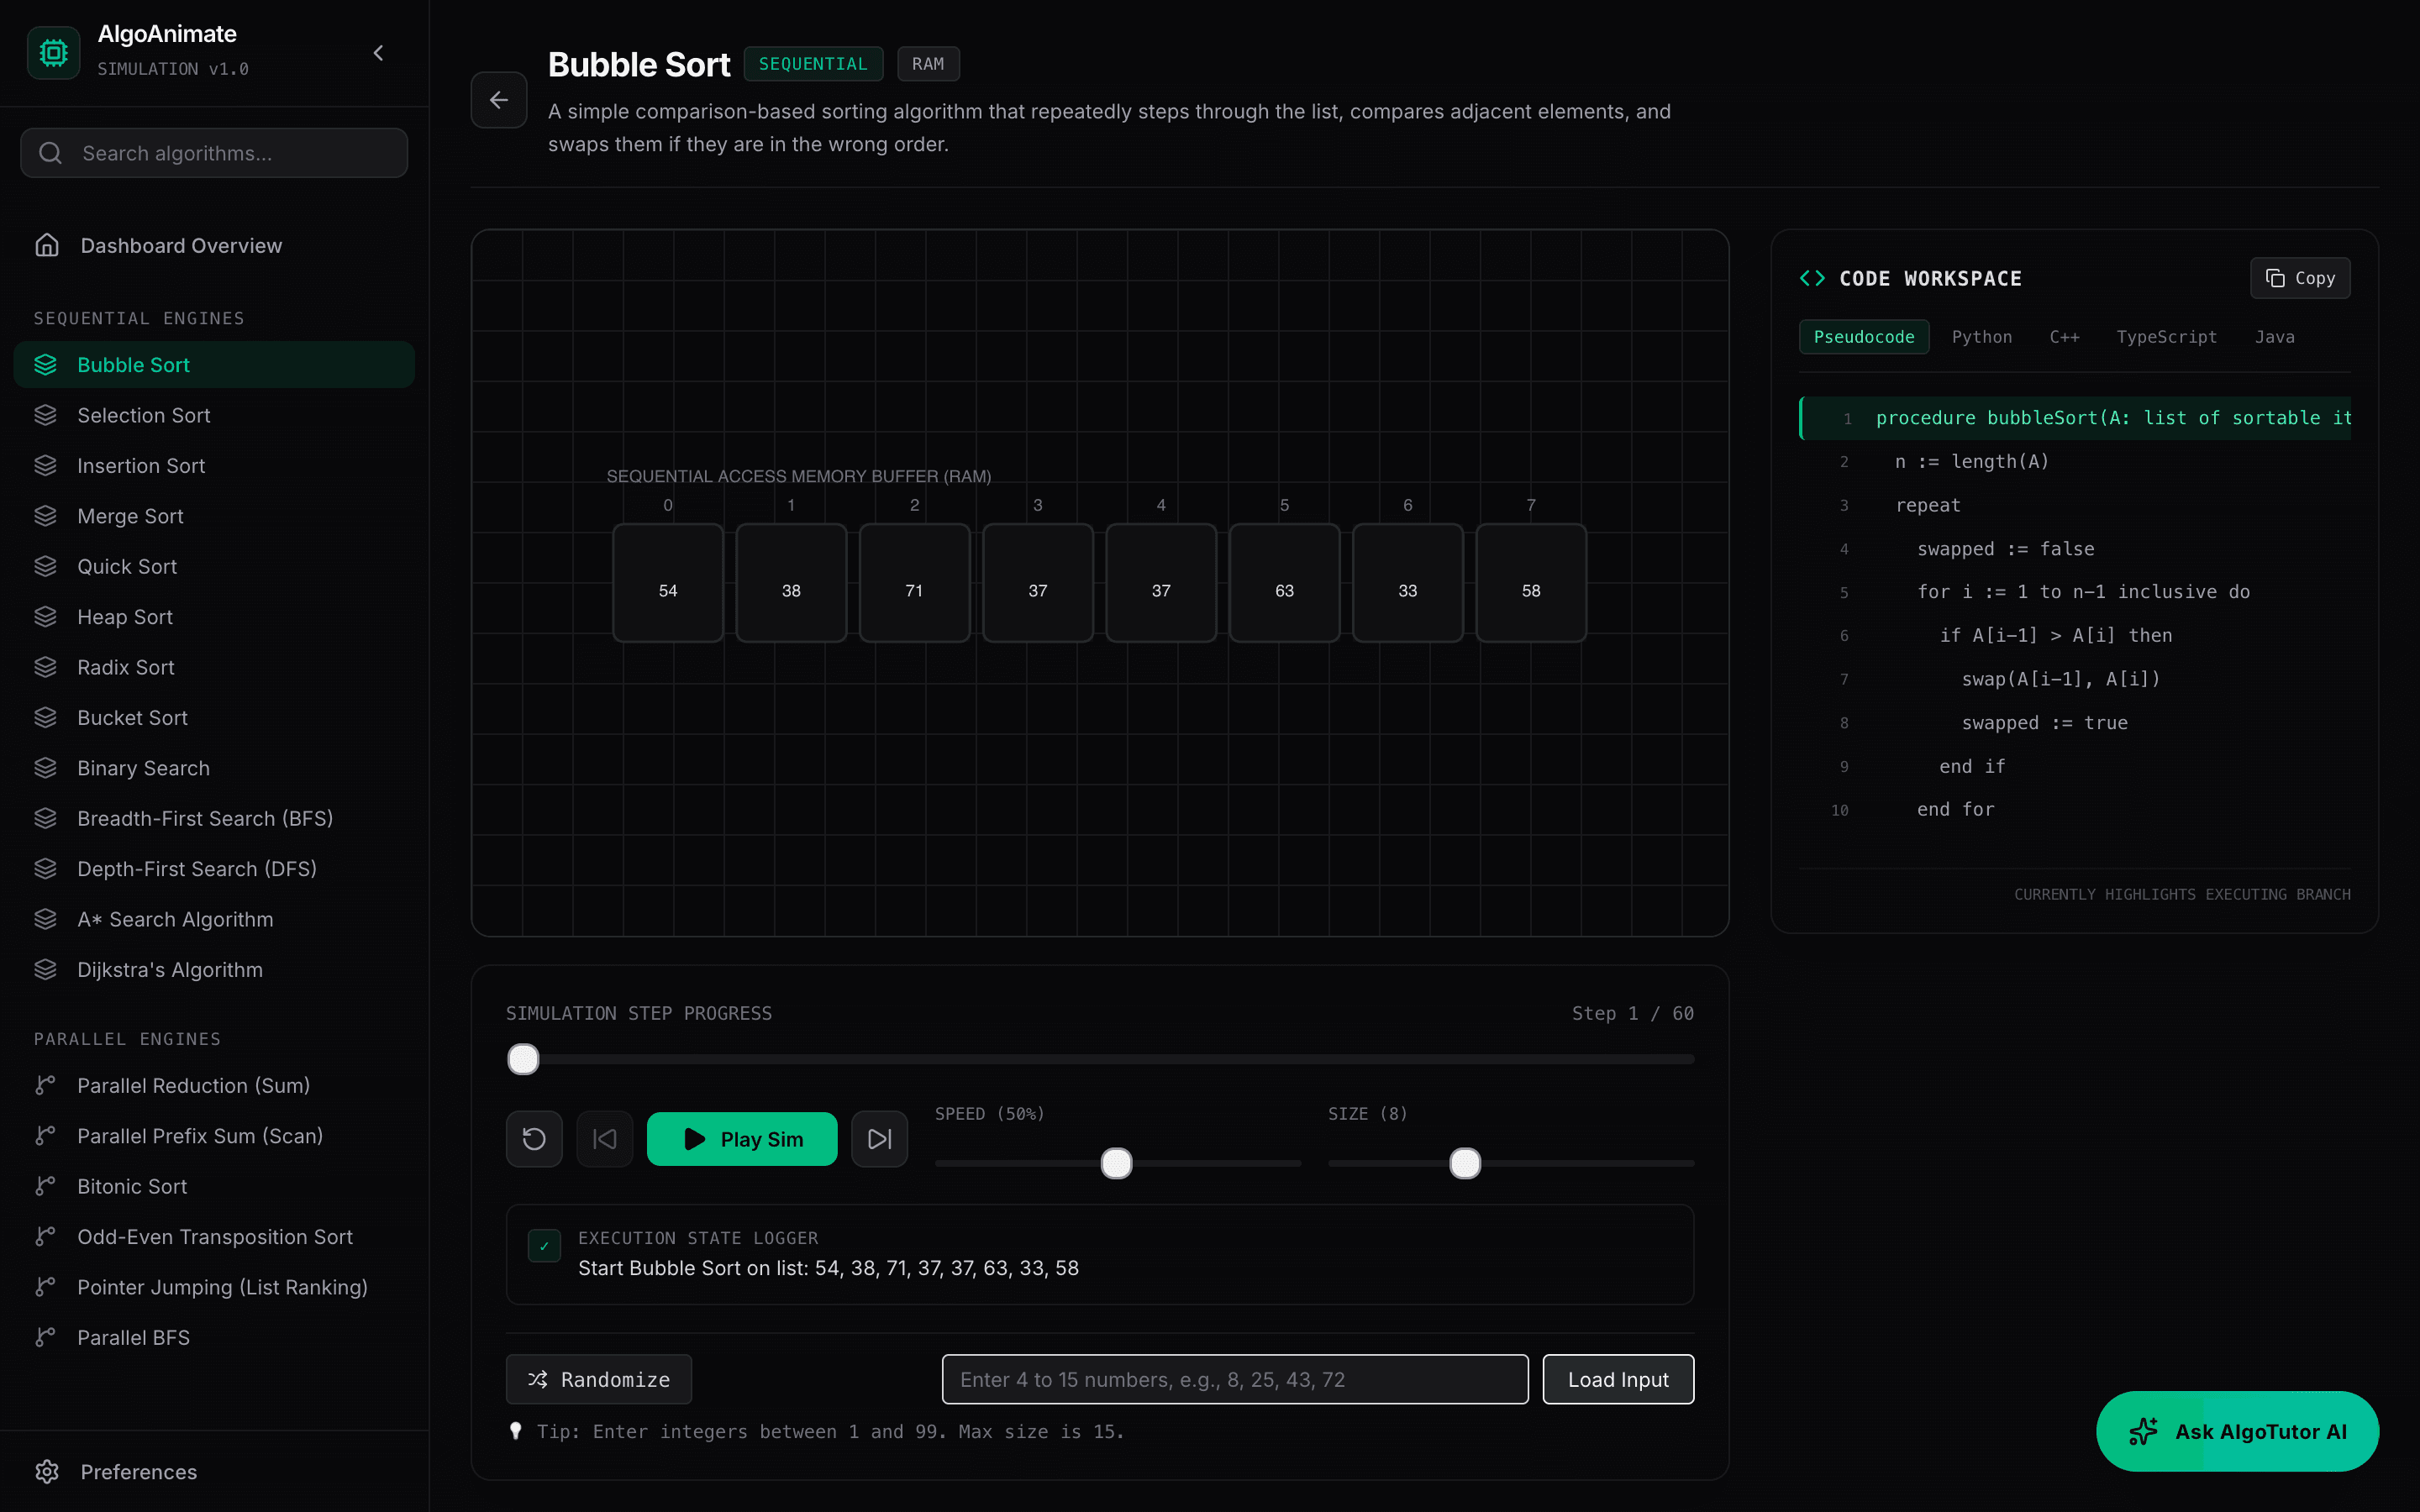Go back using the arrow button
This screenshot has width=2420, height=1512.
499,100
